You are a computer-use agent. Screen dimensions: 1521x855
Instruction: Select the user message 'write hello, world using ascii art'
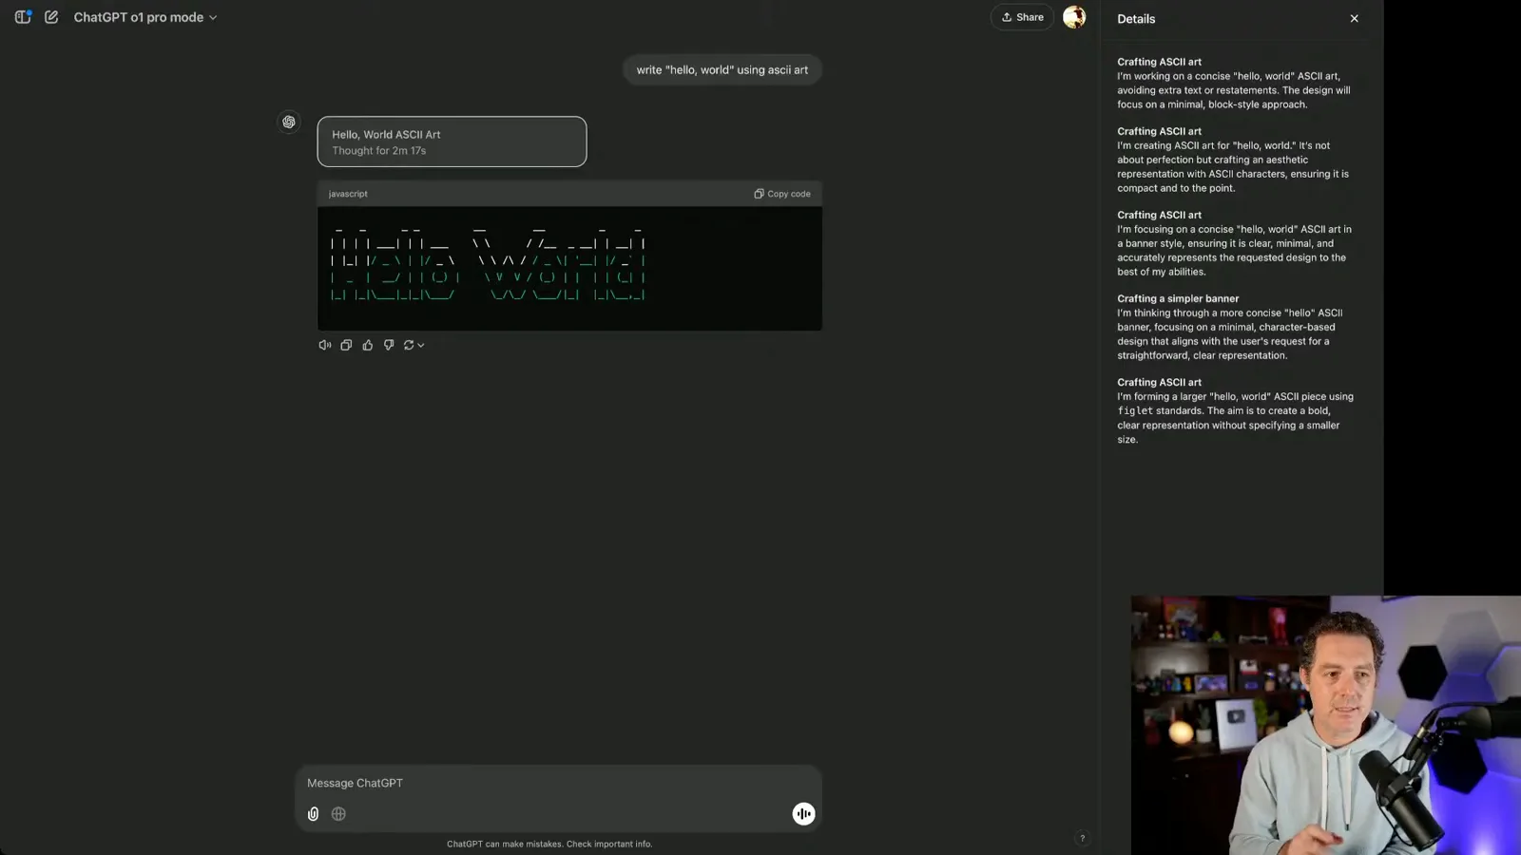coord(722,69)
